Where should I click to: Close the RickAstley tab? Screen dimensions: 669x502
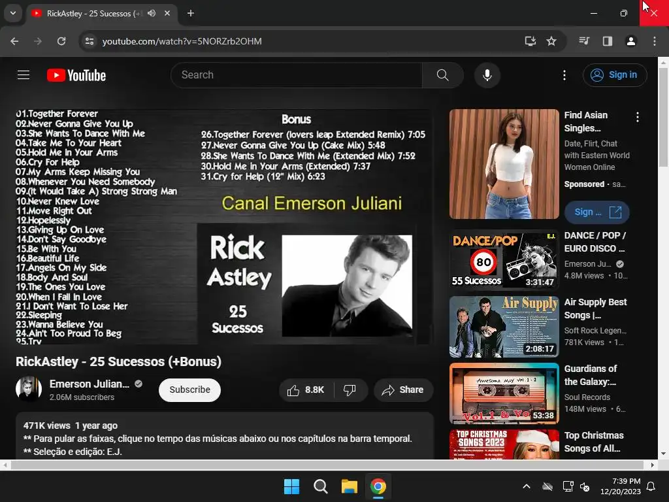[167, 13]
